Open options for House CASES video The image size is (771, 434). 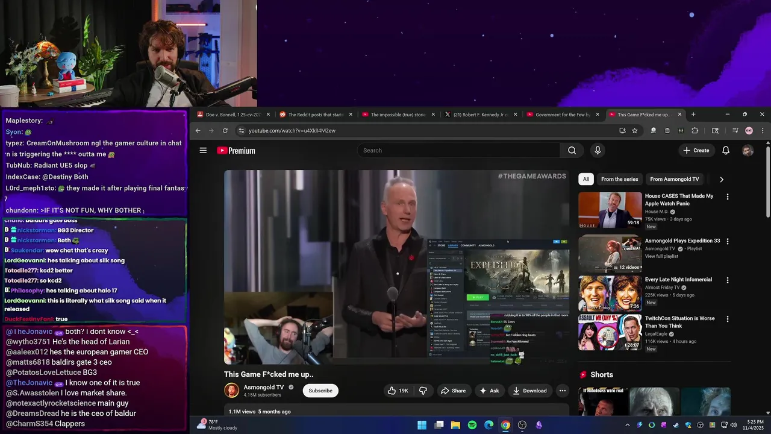click(728, 197)
